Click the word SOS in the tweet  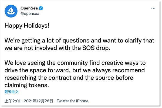89,48
